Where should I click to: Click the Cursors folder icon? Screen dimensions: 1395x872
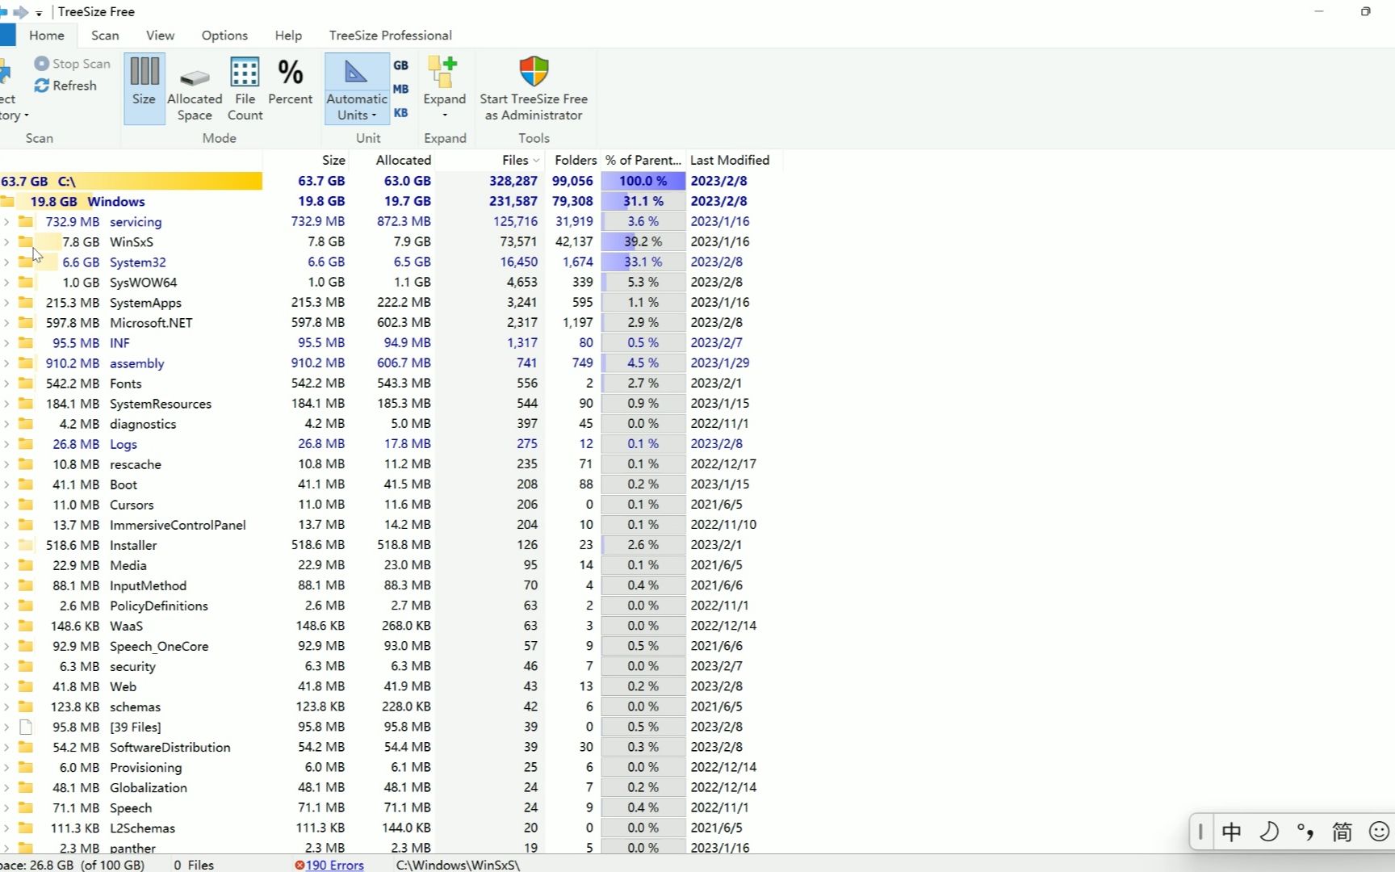pos(26,505)
